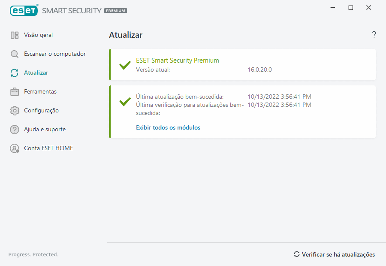Viewport: 386px width, 266px height.
Task: Go to the Escanear o computador section
Action: coord(55,54)
